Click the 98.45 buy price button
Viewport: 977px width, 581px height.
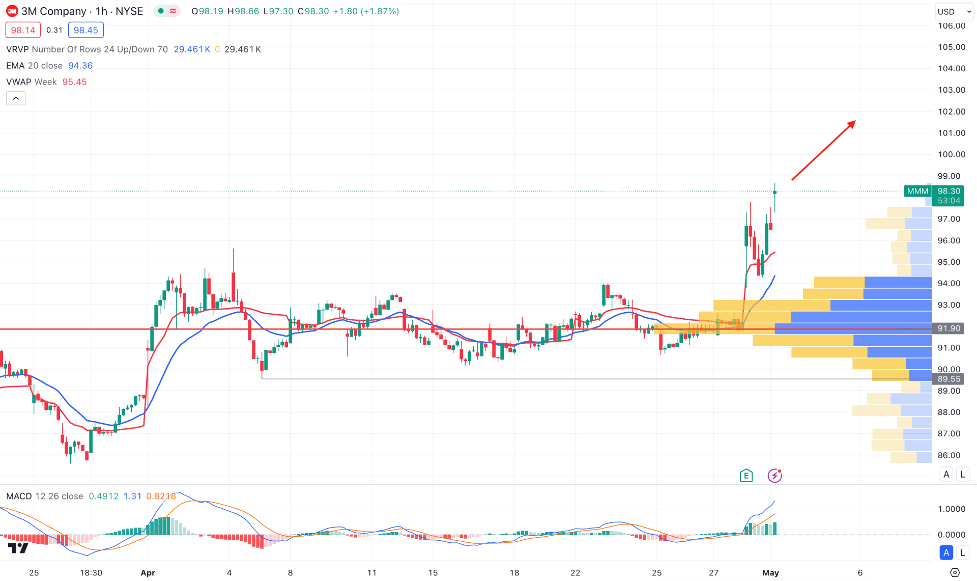click(x=85, y=30)
